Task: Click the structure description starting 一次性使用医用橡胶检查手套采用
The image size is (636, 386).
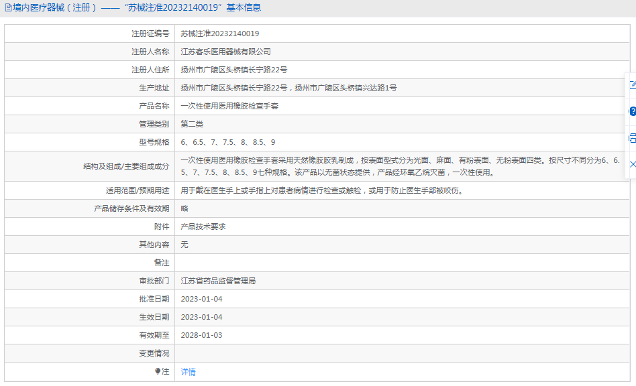Action: (401, 166)
